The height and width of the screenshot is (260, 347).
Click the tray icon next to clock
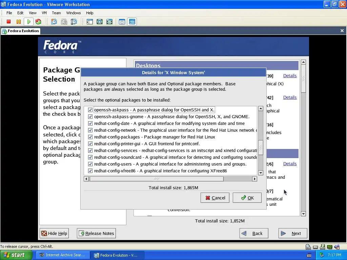tap(322, 255)
